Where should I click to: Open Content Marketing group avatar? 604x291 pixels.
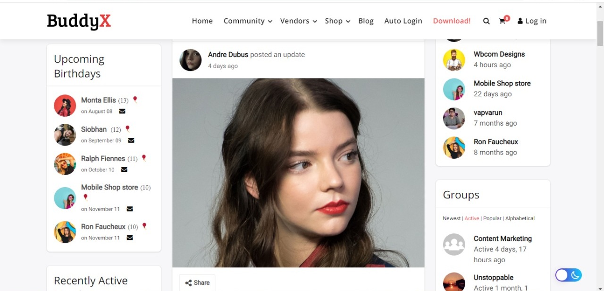click(454, 244)
